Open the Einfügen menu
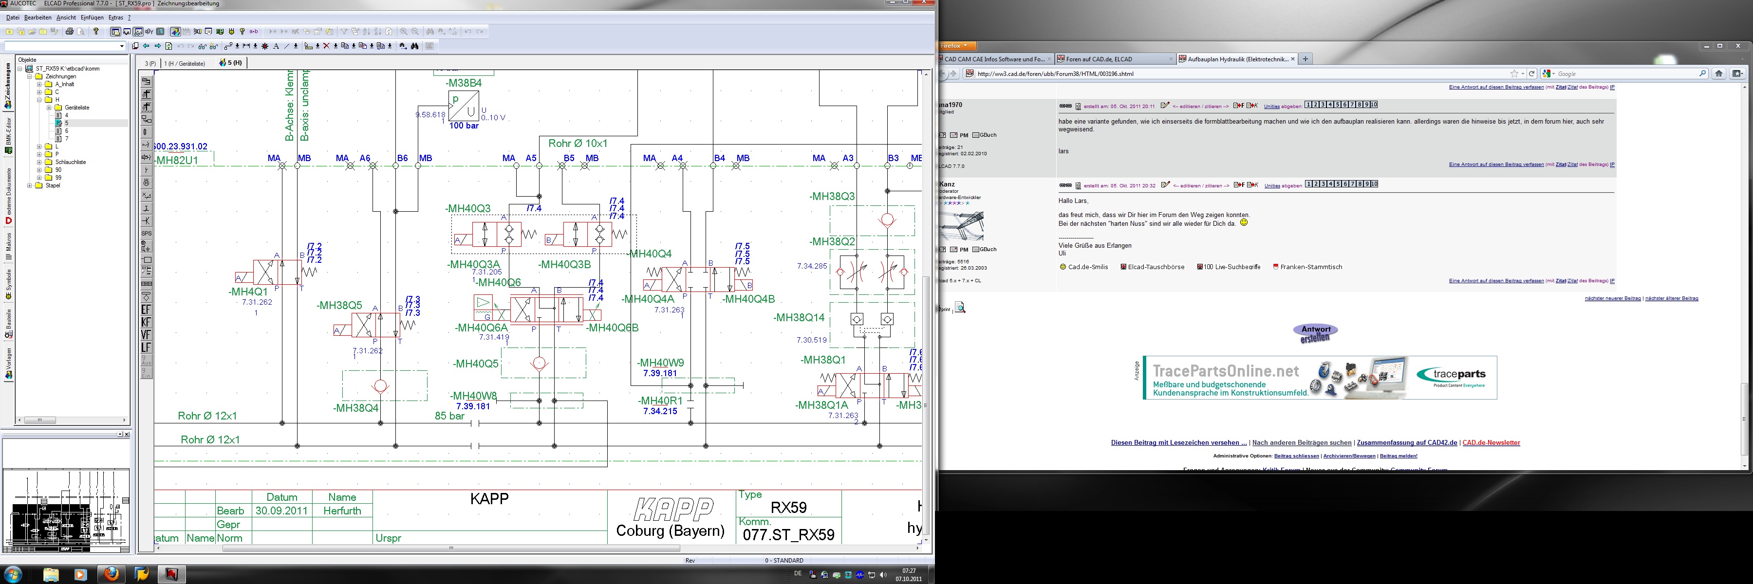This screenshot has width=1753, height=584. (x=92, y=18)
